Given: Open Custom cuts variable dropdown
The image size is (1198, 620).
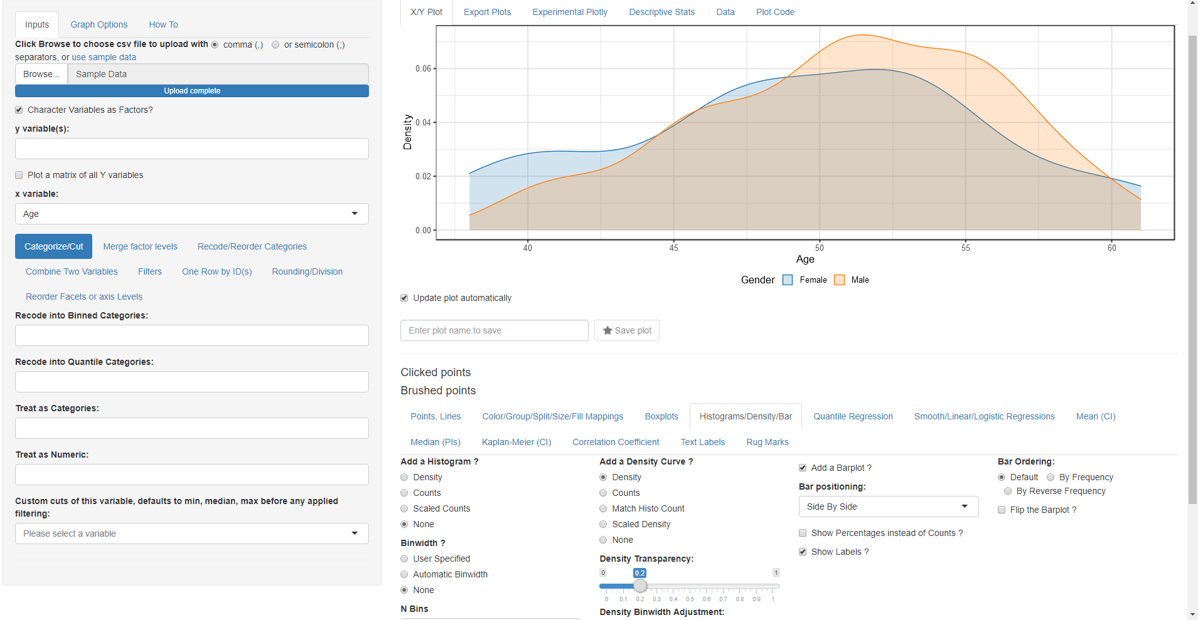Looking at the screenshot, I should (x=192, y=533).
